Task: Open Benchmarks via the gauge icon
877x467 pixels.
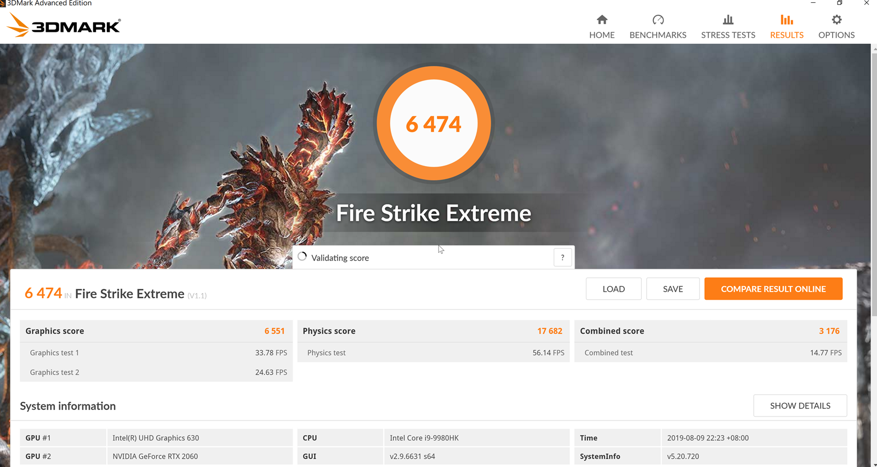Action: pyautogui.click(x=658, y=20)
